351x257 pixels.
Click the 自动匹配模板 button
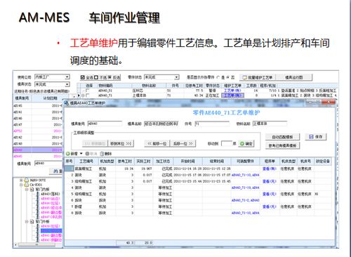(x=282, y=137)
